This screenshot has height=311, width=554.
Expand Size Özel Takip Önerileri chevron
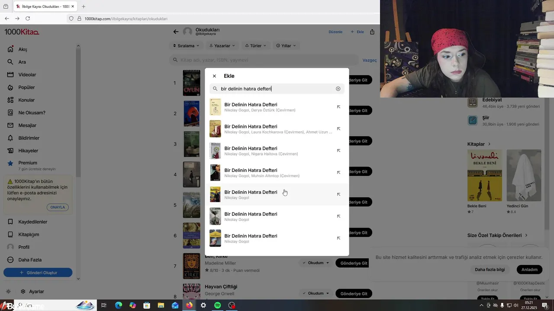pyautogui.click(x=526, y=235)
